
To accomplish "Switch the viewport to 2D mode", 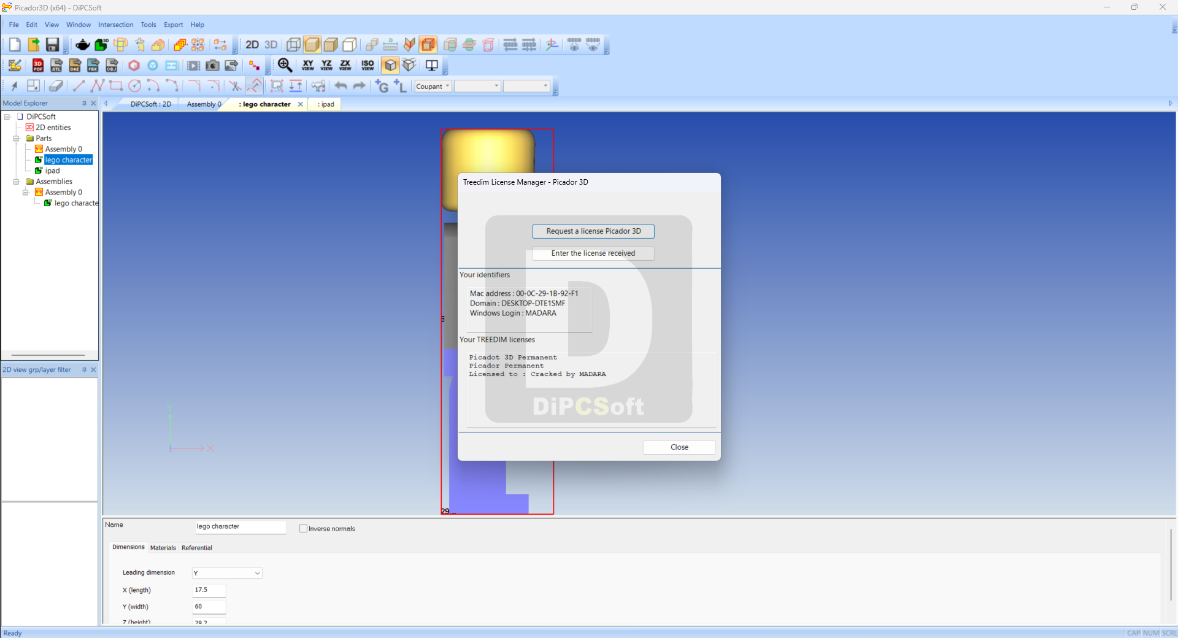I will [252, 45].
